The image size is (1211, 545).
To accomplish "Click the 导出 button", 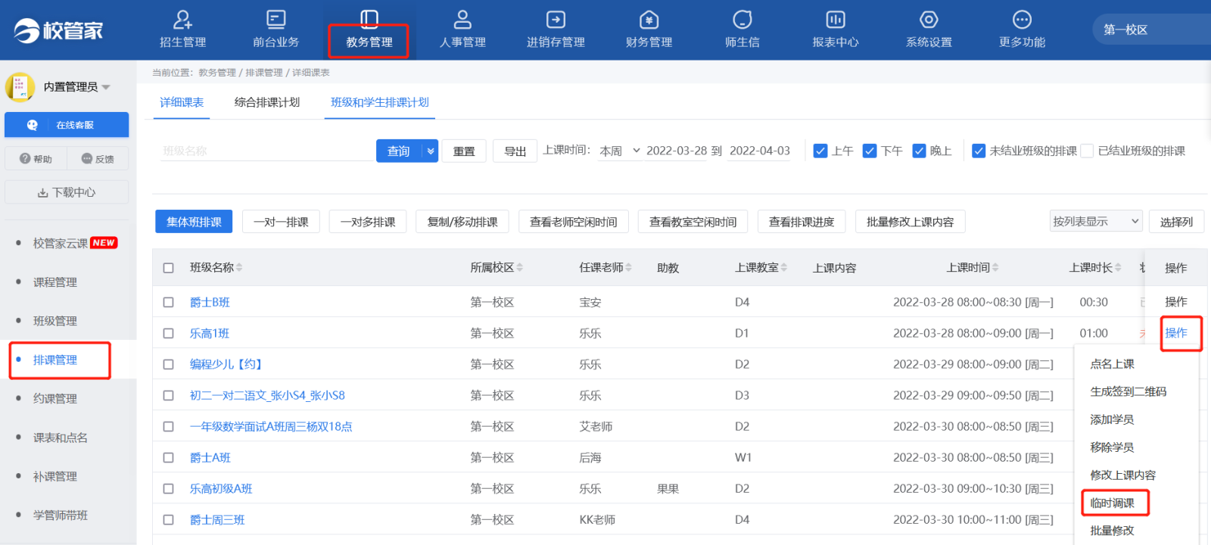I will pos(515,151).
